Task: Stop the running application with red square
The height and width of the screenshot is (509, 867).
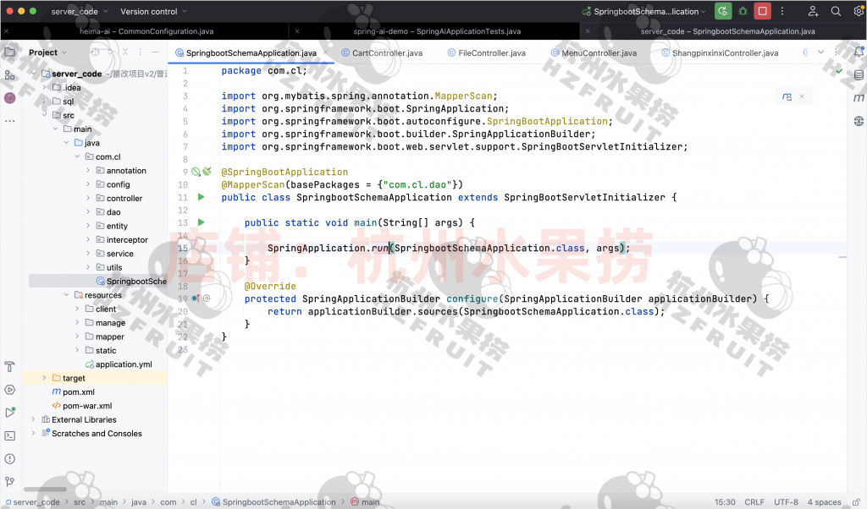Action: (x=763, y=12)
